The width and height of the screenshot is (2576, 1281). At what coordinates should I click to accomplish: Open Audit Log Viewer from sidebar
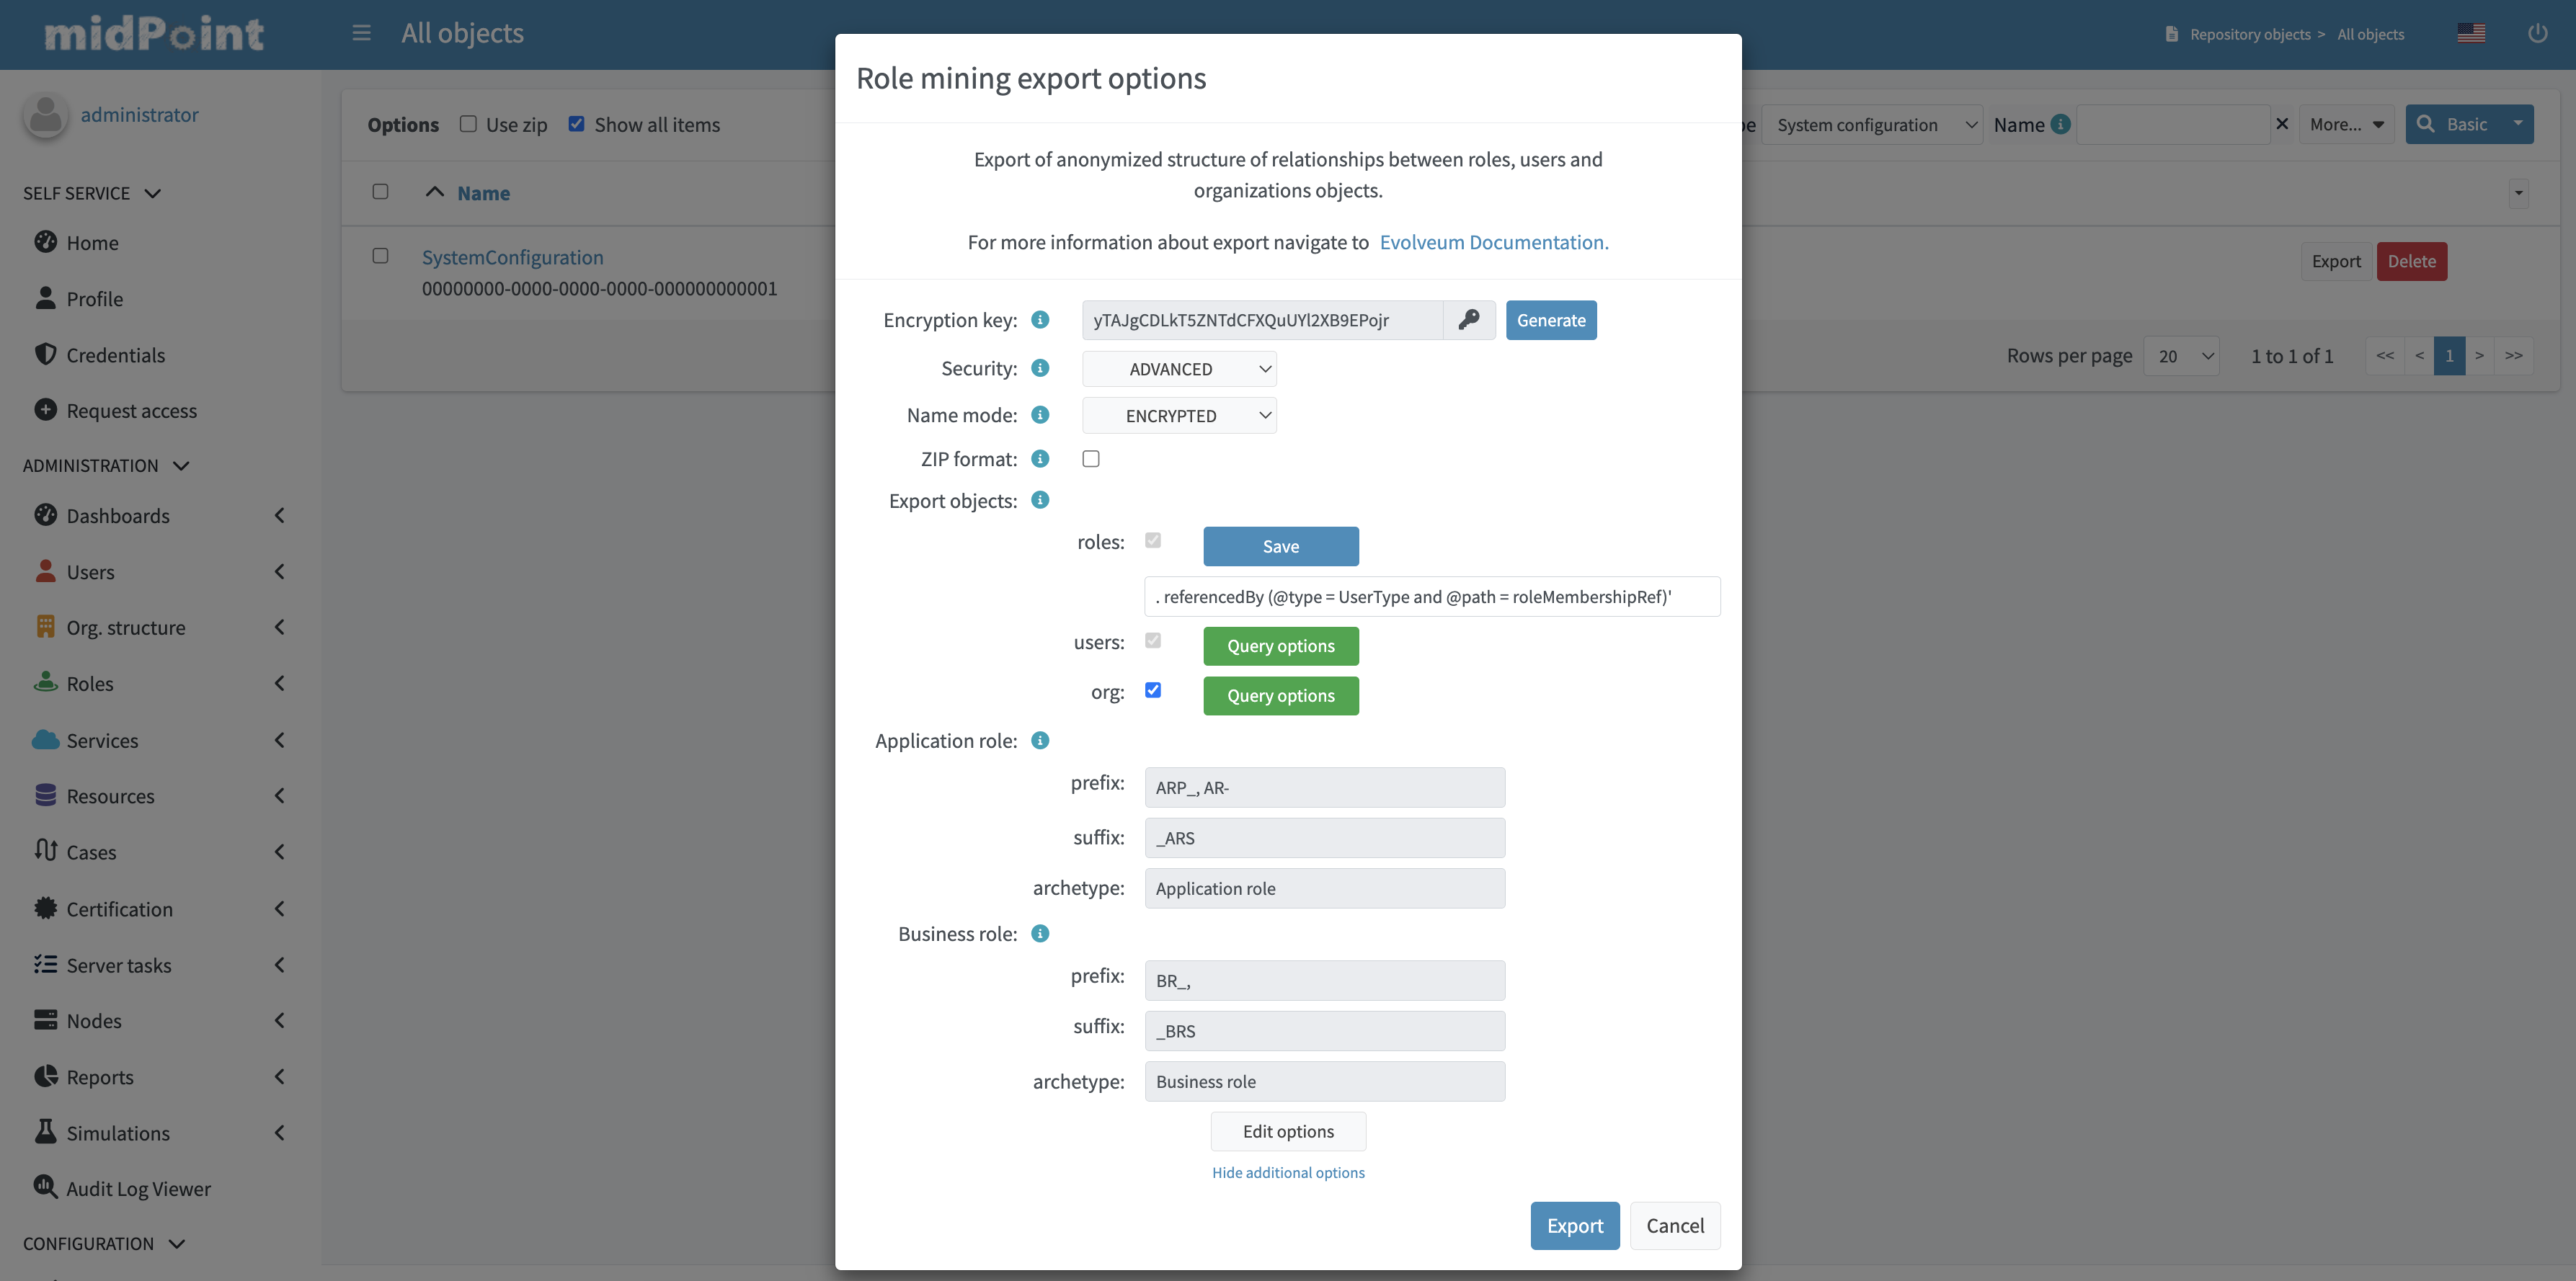(138, 1189)
